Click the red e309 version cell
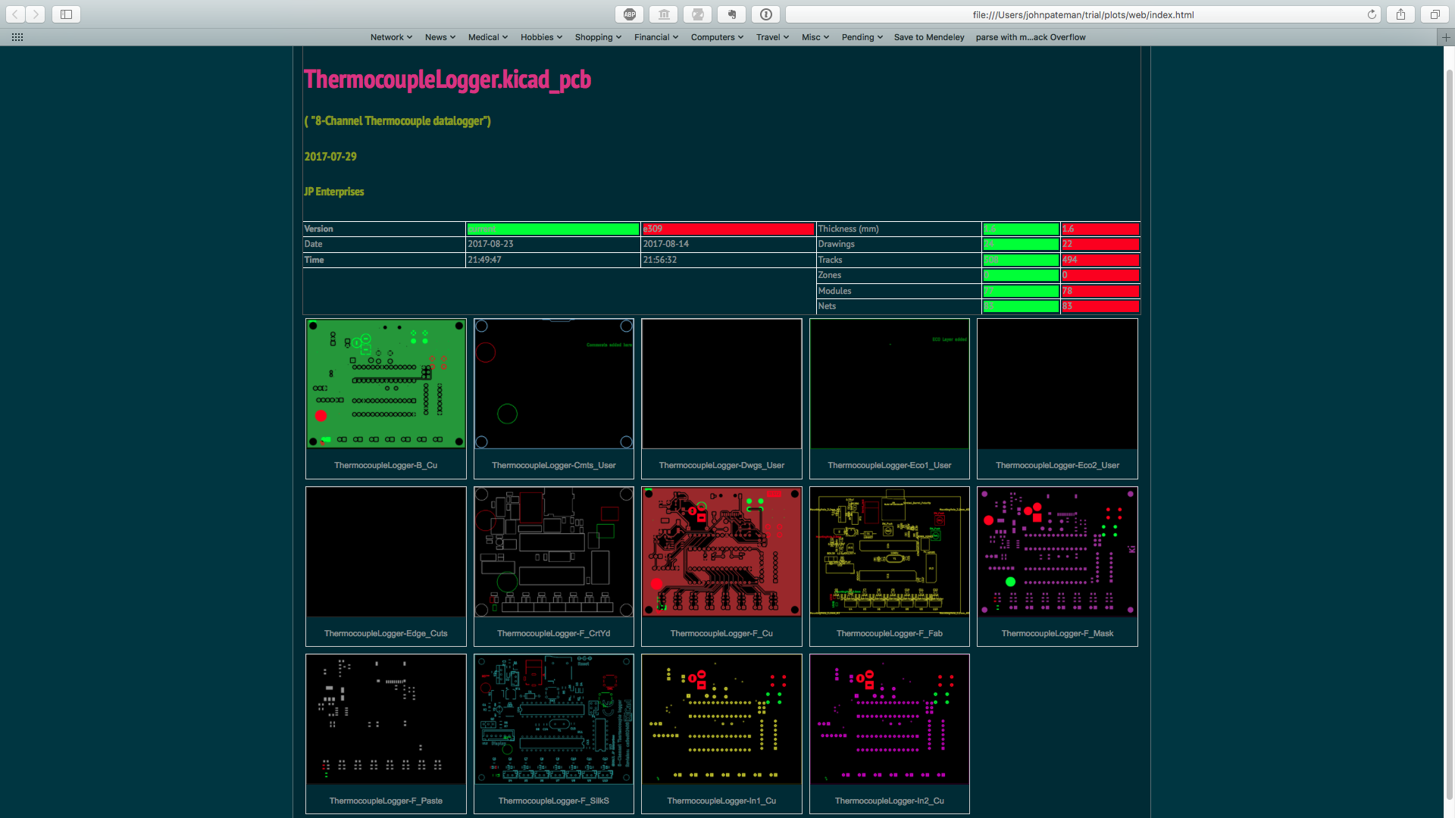The height and width of the screenshot is (818, 1455). point(728,229)
